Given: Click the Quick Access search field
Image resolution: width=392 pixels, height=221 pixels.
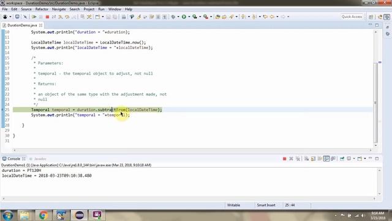Looking at the screenshot, I should click(352, 17).
